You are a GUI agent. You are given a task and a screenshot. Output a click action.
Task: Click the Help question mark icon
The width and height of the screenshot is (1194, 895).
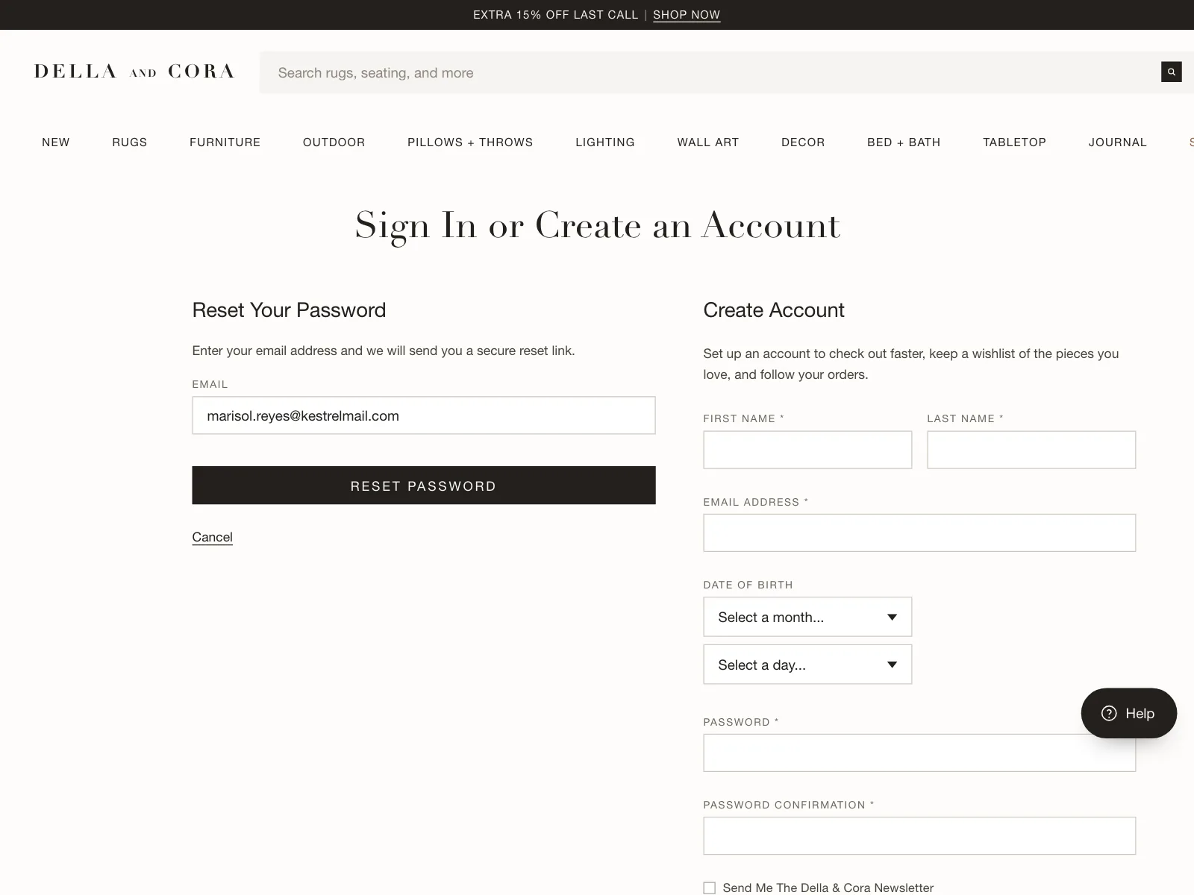click(x=1109, y=713)
